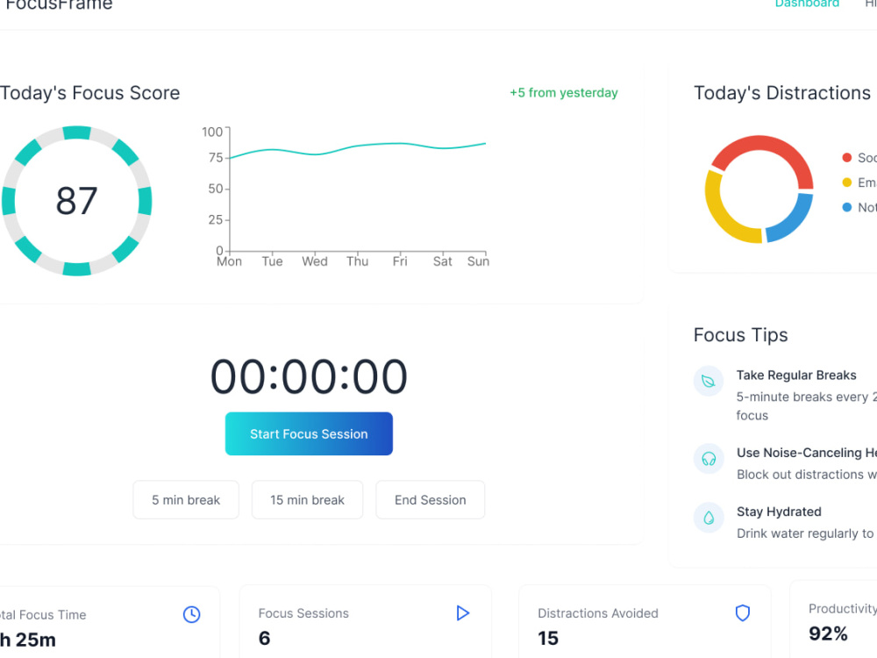
Task: Click the Distractions Avoided value 15
Action: (548, 638)
